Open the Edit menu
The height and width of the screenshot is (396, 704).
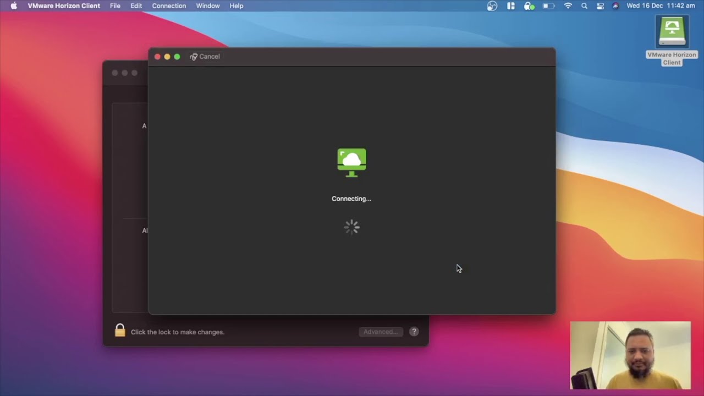(136, 5)
